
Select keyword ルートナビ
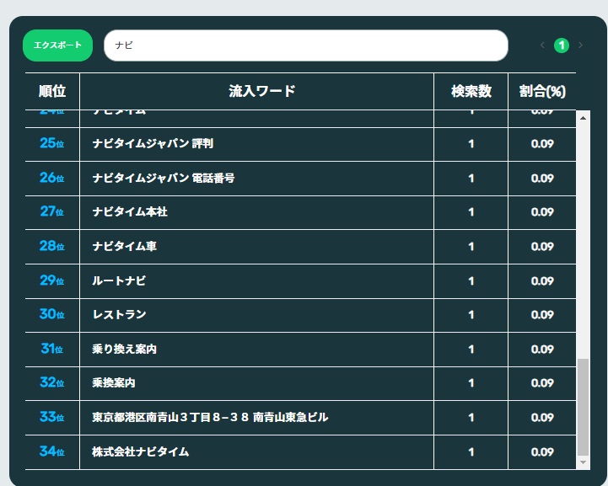[x=119, y=280]
